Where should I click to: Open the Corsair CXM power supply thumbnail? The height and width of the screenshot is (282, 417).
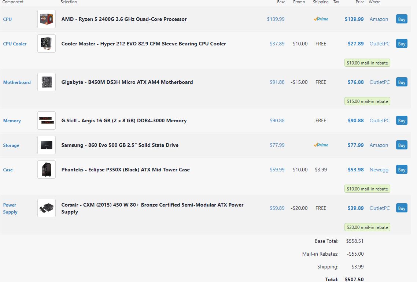(x=47, y=208)
